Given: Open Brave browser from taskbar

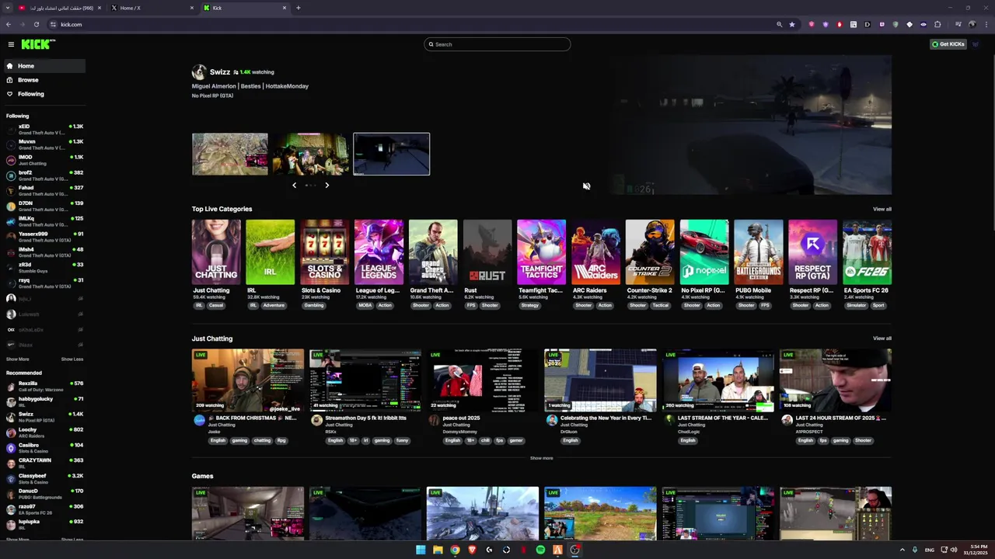Looking at the screenshot, I should pyautogui.click(x=472, y=550).
